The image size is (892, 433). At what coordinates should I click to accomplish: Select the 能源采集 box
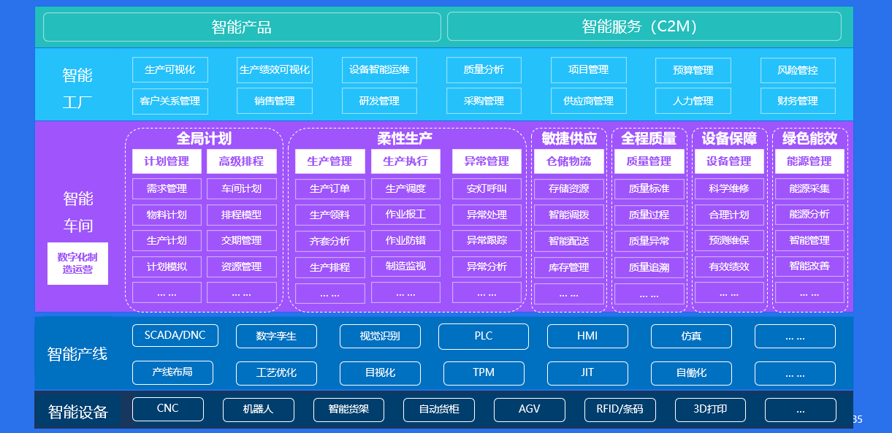(809, 188)
